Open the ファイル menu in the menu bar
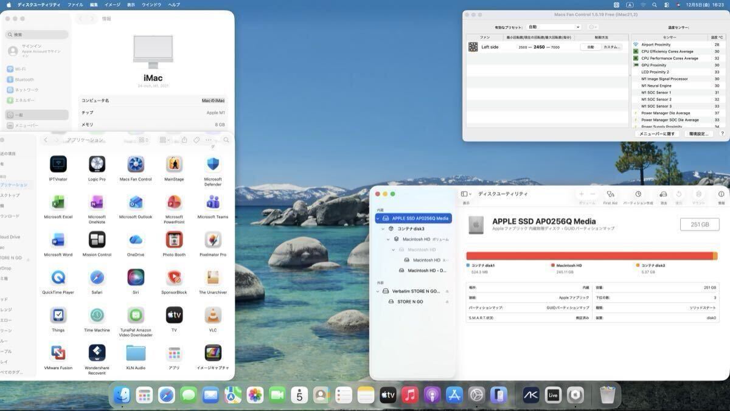Image resolution: width=730 pixels, height=411 pixels. [x=75, y=4]
